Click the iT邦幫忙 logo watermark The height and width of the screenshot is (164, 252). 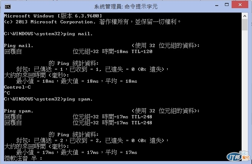coord(239,156)
